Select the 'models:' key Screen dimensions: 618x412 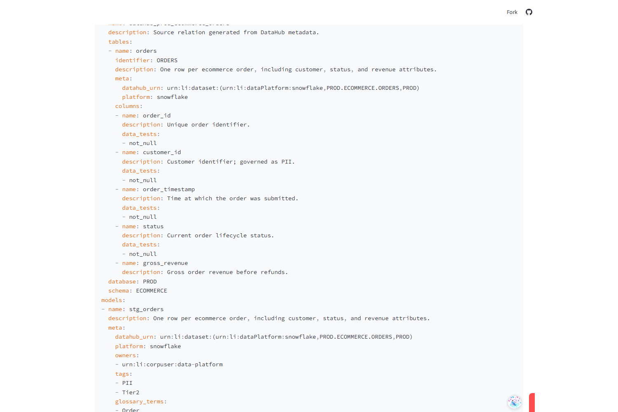(113, 300)
